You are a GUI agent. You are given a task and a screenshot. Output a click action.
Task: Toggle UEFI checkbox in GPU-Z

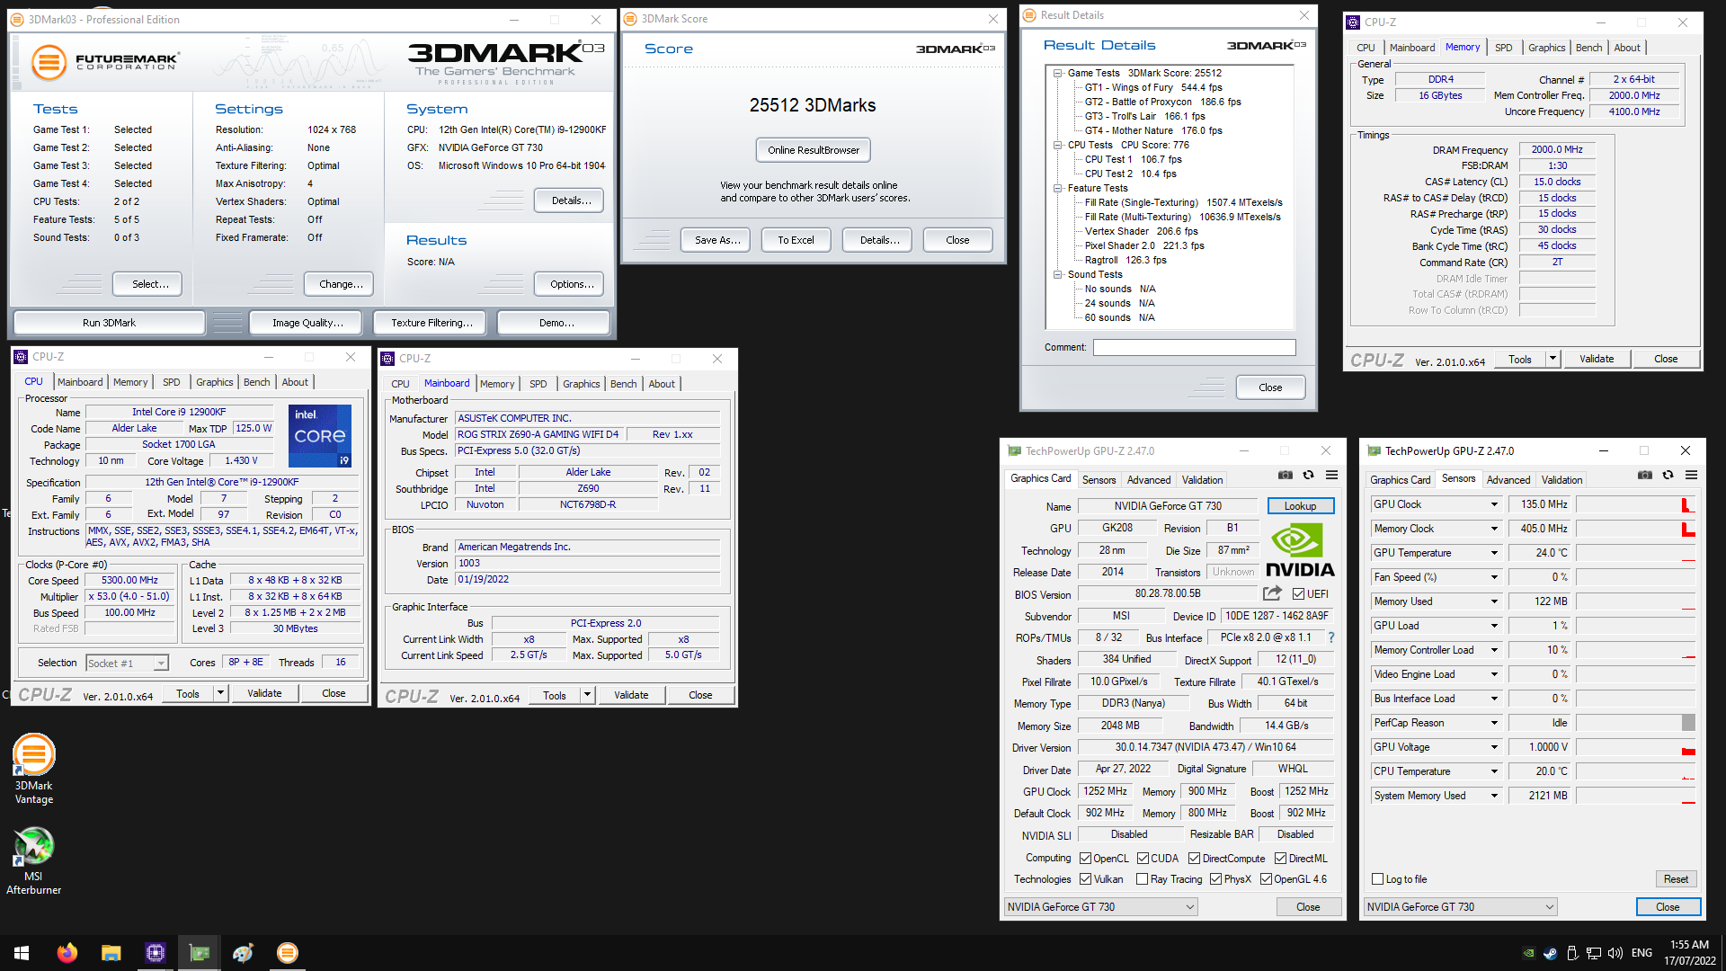point(1298,594)
